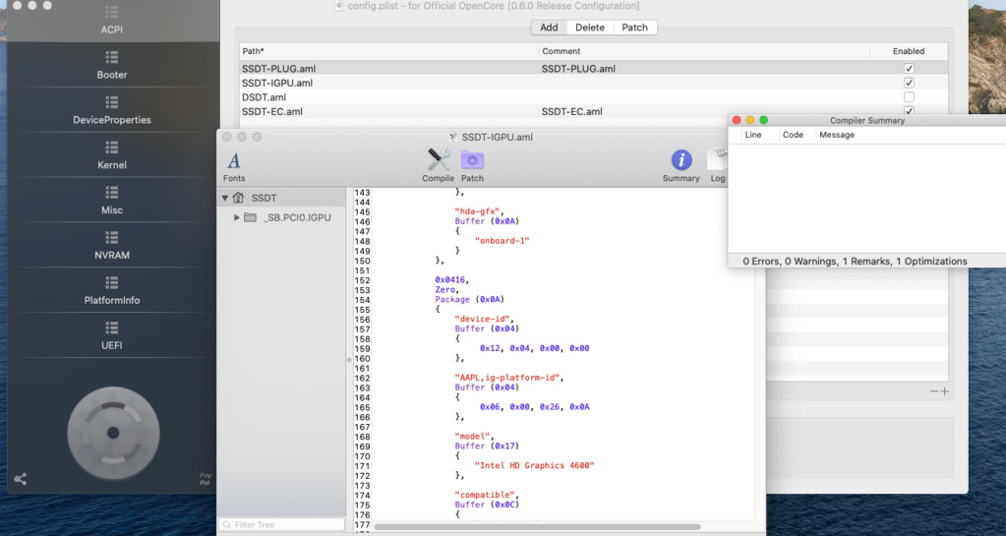Click the 0x0416 value in code
1006x536 pixels.
[451, 280]
